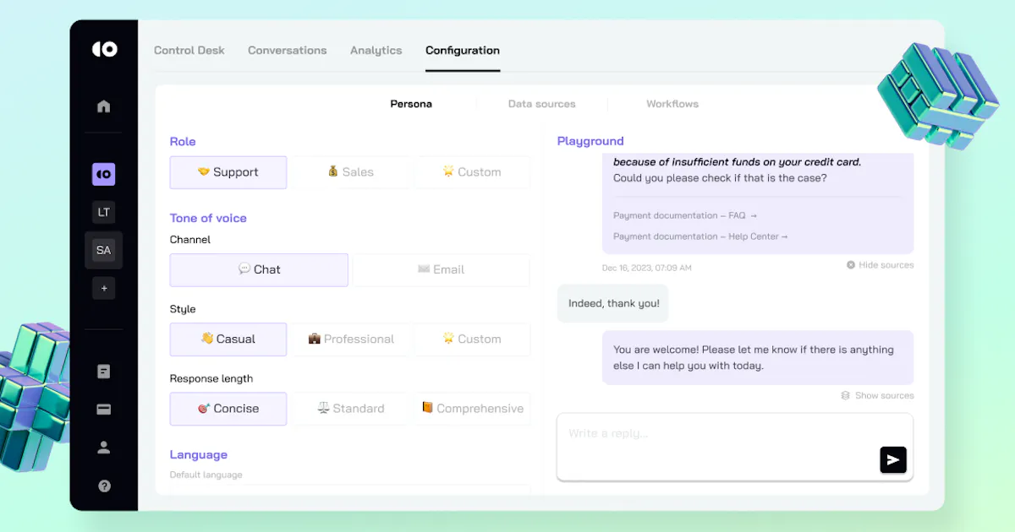The image size is (1015, 532).
Task: Click the Show sources stack icon
Action: point(845,395)
